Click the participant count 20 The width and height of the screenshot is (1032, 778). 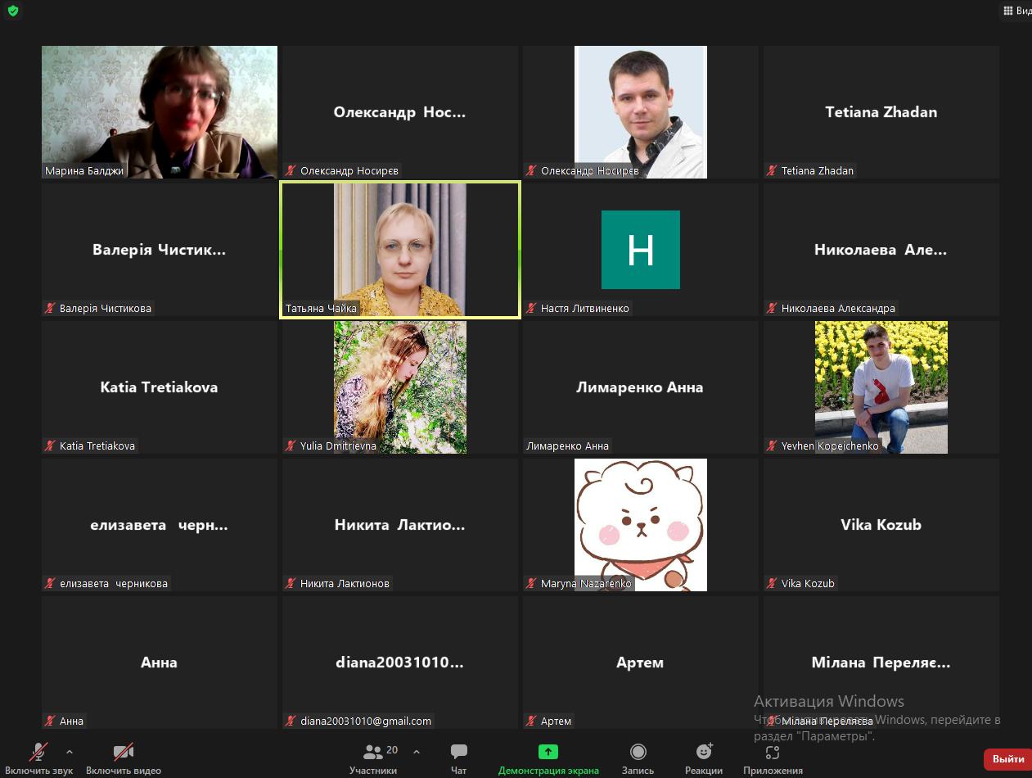coord(392,749)
